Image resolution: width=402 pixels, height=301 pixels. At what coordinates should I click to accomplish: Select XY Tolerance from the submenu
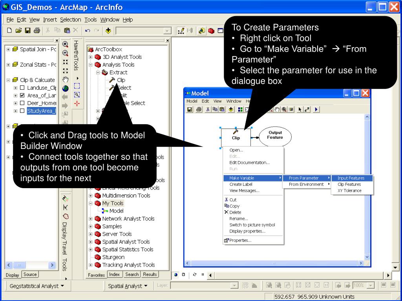pos(352,191)
